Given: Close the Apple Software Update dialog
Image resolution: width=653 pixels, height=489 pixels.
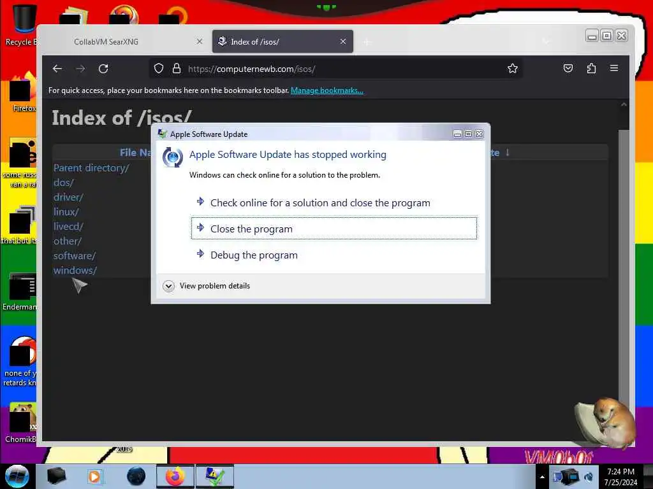Looking at the screenshot, I should pos(480,134).
